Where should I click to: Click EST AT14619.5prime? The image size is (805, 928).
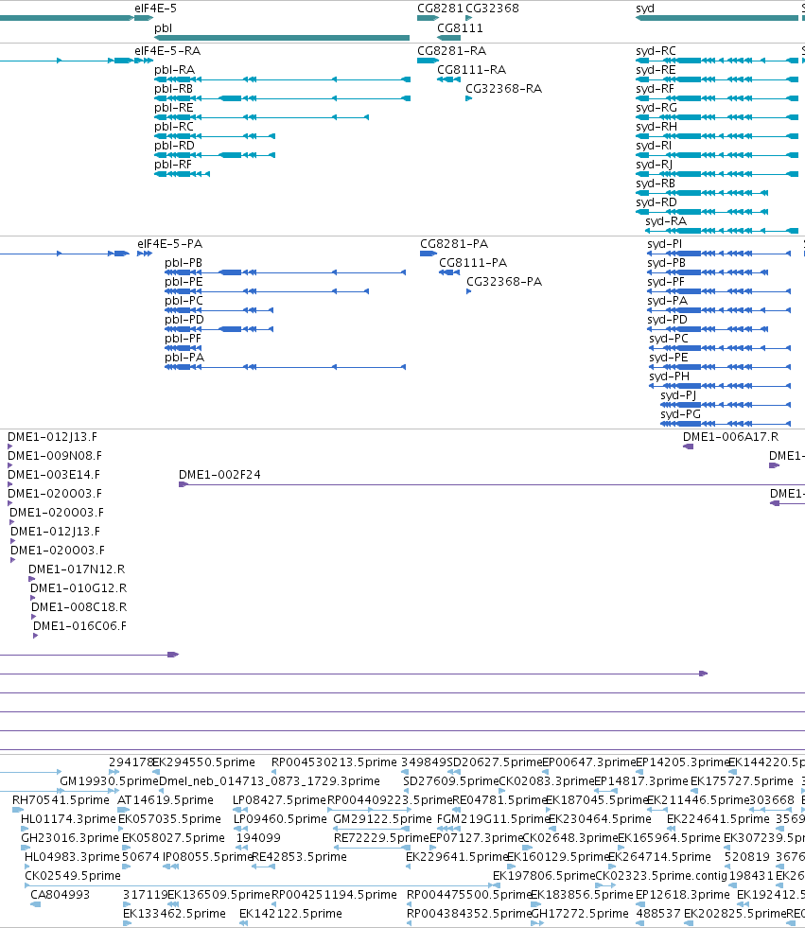123,810
